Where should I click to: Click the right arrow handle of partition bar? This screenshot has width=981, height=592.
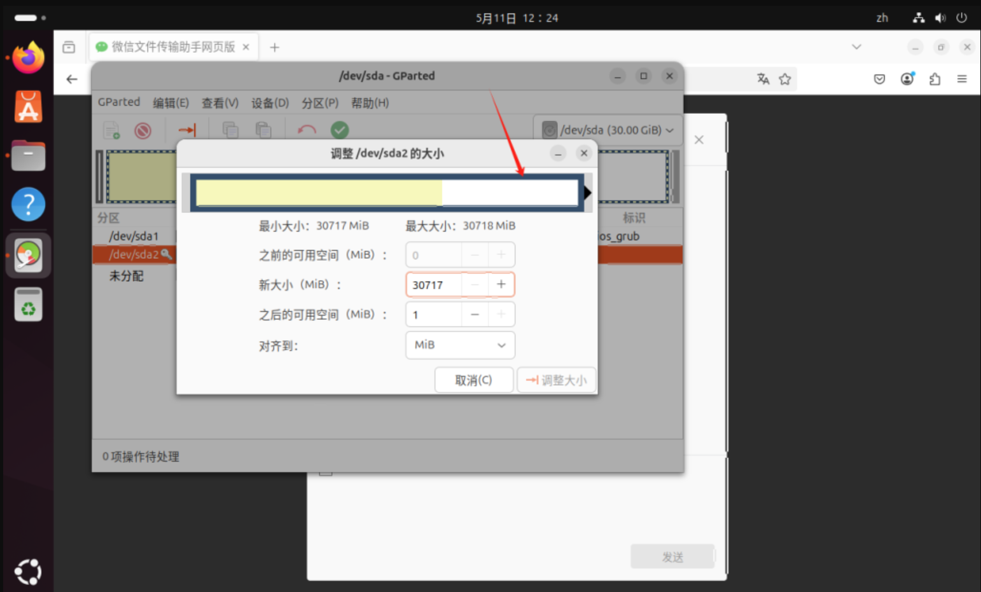tap(587, 193)
